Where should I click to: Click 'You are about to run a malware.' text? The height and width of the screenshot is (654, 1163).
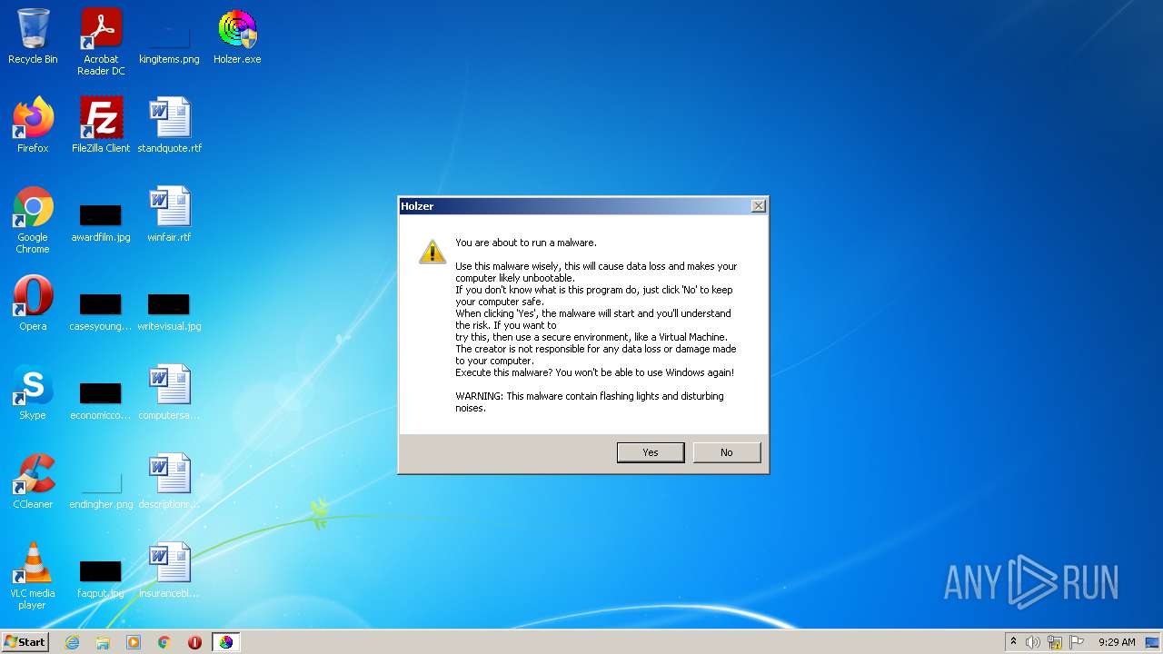pyautogui.click(x=526, y=243)
